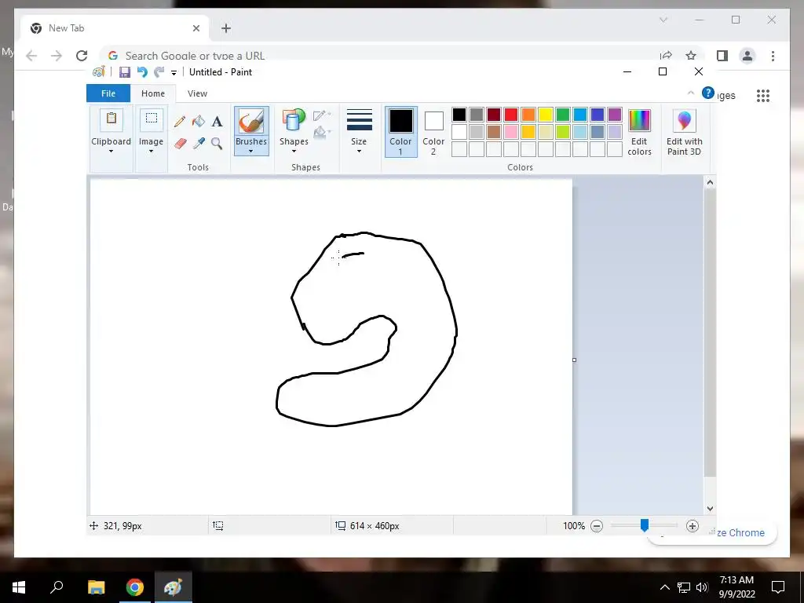Click the Brushes tool icon

click(x=251, y=122)
